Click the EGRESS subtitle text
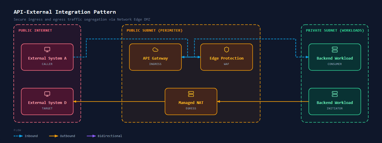The height and width of the screenshot is (143, 382). [191, 108]
